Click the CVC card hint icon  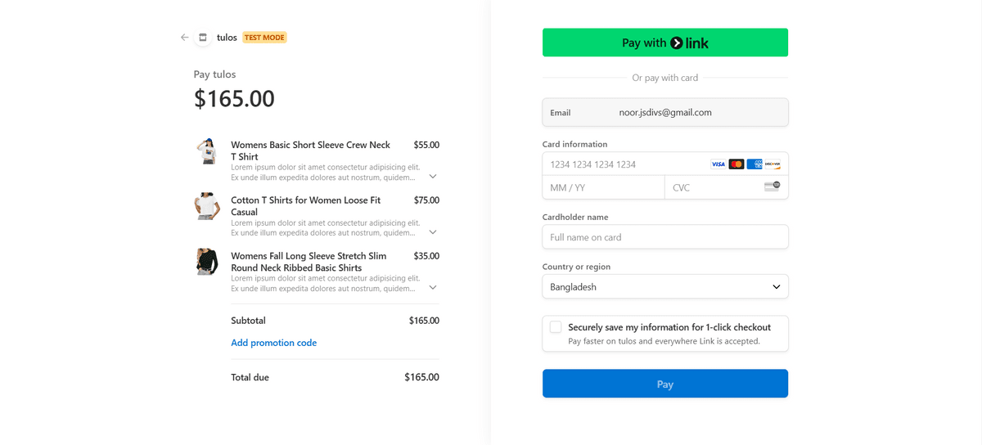(772, 187)
